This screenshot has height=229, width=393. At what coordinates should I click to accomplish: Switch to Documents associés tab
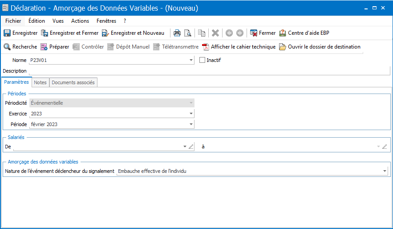(73, 82)
